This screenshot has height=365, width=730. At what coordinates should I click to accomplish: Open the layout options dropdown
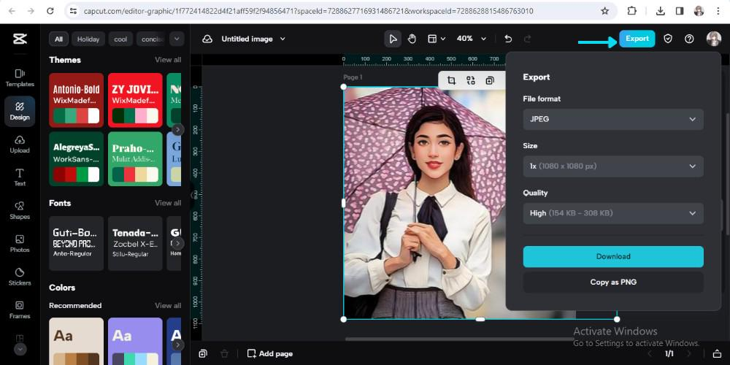click(x=437, y=39)
